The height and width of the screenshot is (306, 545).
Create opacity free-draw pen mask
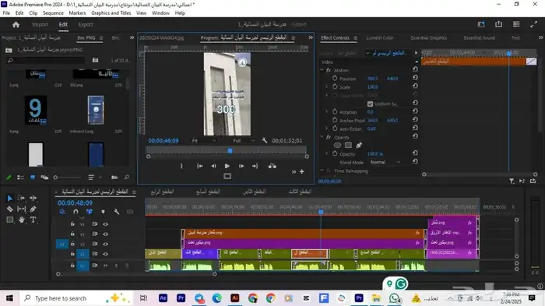click(359, 146)
